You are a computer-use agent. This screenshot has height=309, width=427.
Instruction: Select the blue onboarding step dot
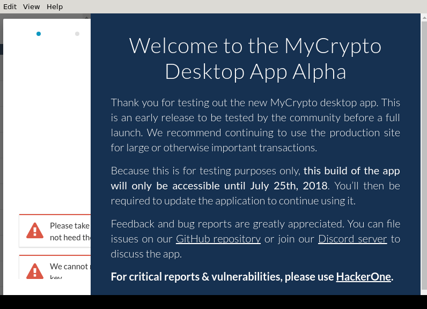pos(39,34)
